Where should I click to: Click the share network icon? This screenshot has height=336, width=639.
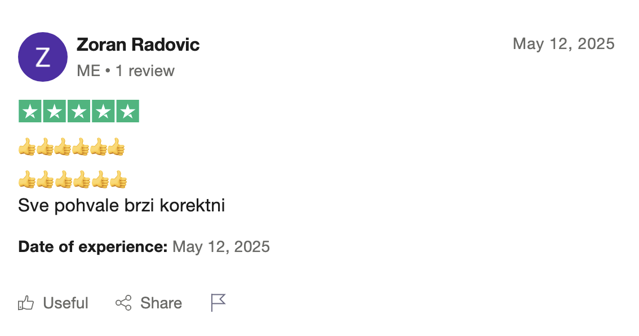[x=123, y=303]
